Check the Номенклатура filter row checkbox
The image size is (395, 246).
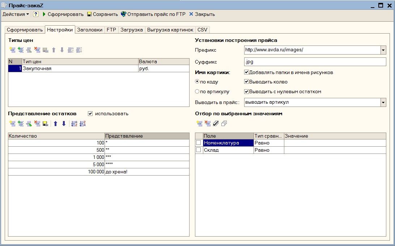tap(199, 143)
